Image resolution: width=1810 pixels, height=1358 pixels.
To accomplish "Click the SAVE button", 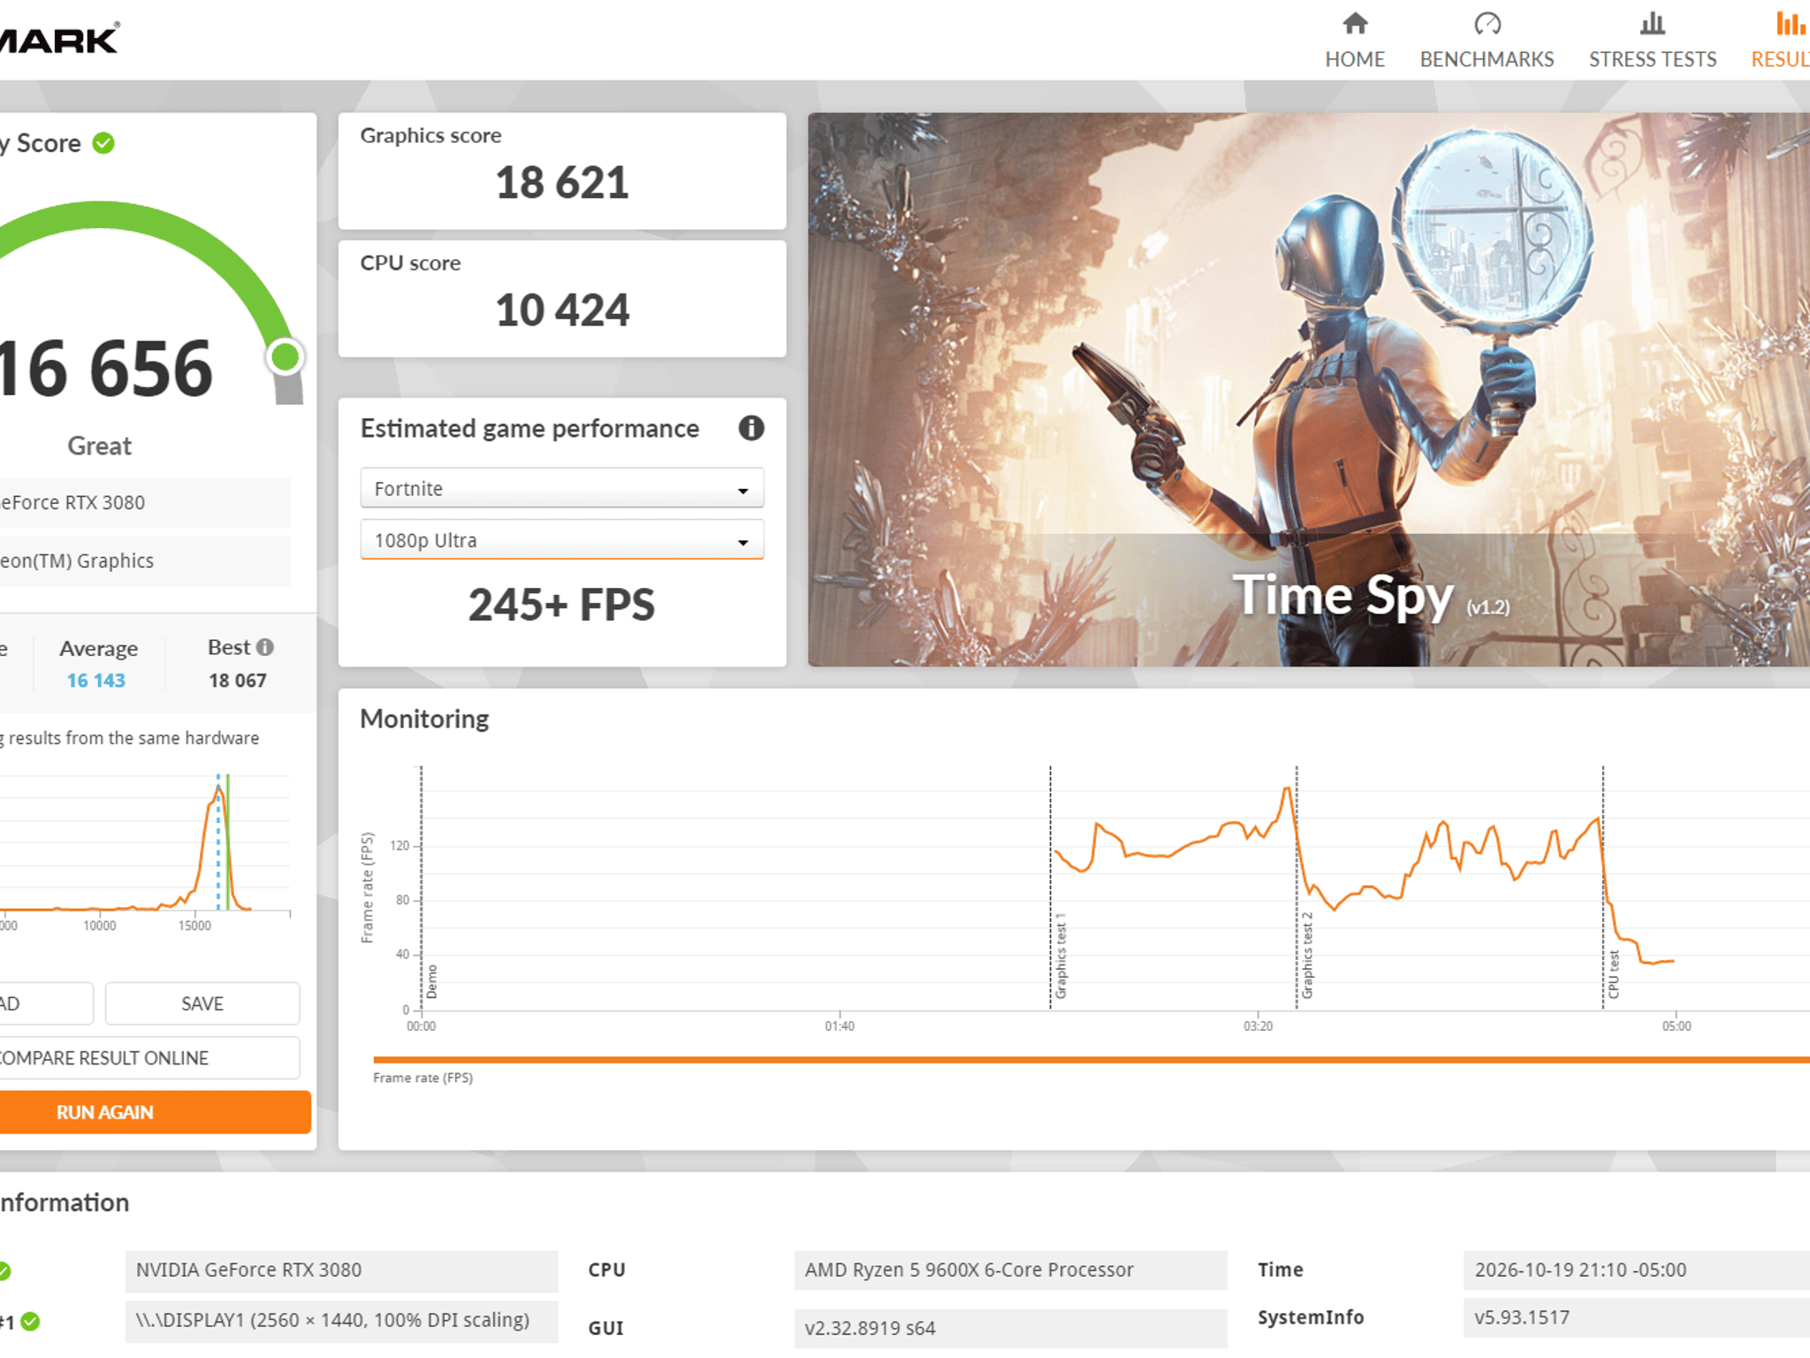I will (202, 1003).
